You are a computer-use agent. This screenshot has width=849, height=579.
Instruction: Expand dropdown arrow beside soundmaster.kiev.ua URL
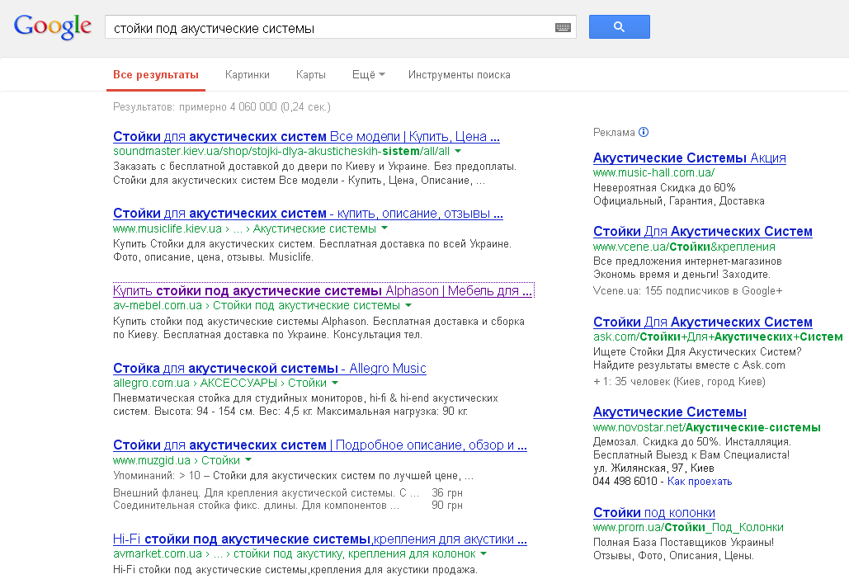click(458, 151)
